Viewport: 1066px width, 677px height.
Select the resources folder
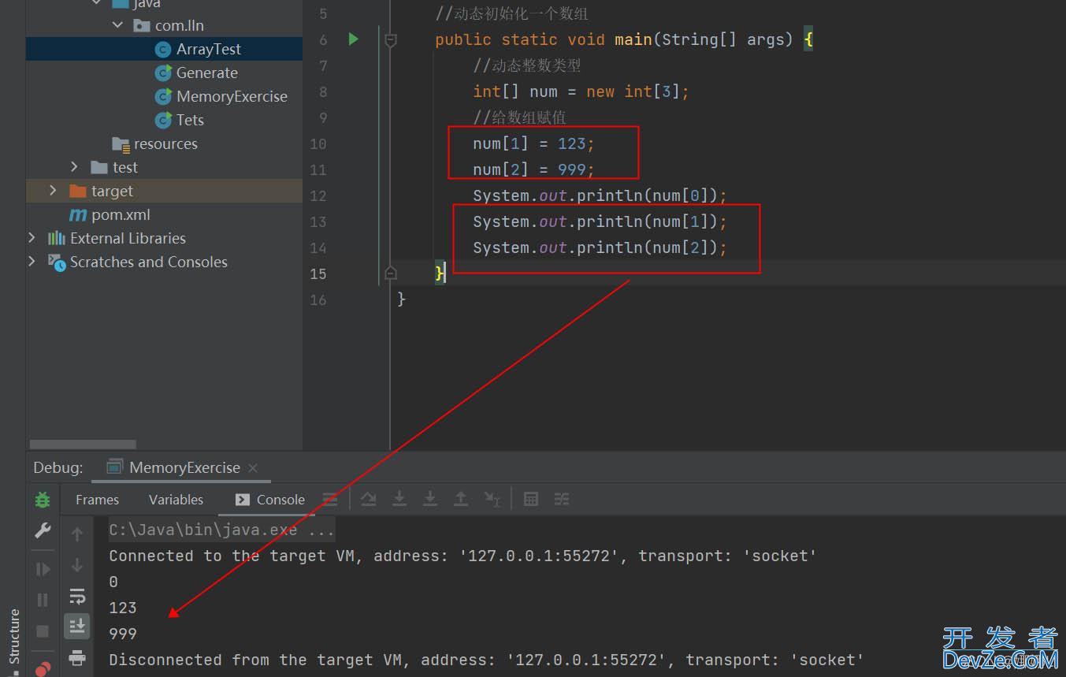point(164,143)
